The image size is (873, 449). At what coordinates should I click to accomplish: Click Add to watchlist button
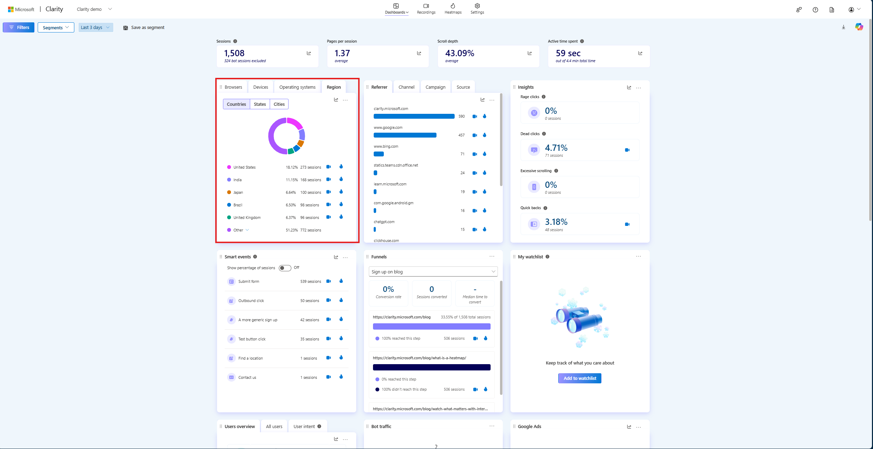click(580, 378)
